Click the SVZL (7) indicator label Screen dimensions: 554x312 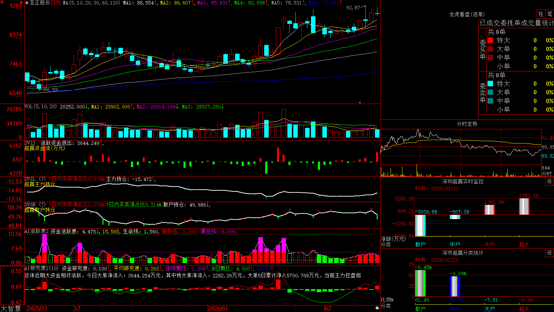tap(35, 179)
